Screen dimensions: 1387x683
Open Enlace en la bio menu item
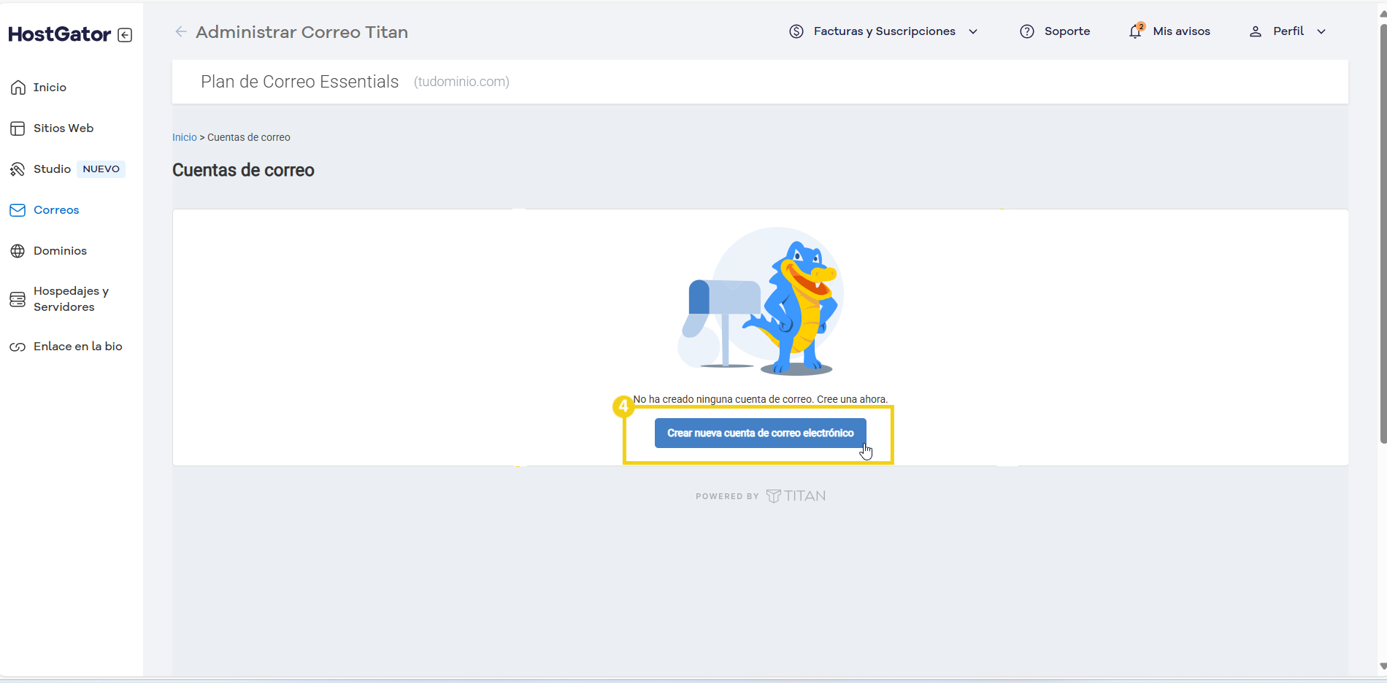(78, 347)
